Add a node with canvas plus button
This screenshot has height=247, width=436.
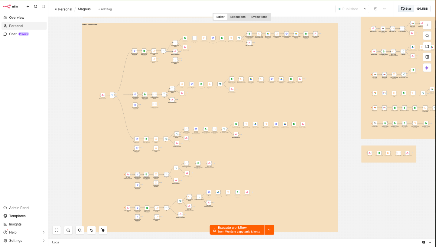pos(427,25)
